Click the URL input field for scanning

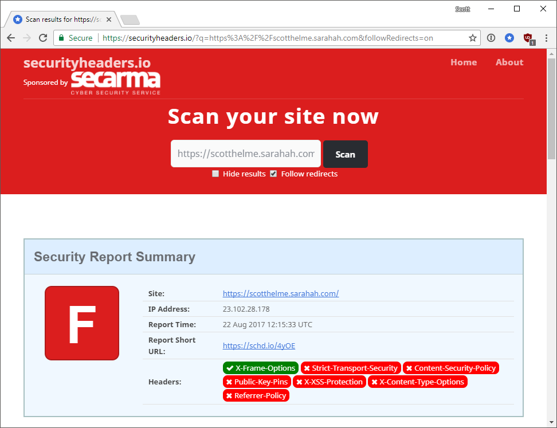tap(245, 154)
